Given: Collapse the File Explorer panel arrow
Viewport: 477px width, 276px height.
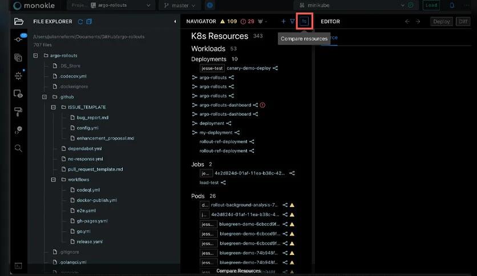Looking at the screenshot, I should (x=175, y=21).
